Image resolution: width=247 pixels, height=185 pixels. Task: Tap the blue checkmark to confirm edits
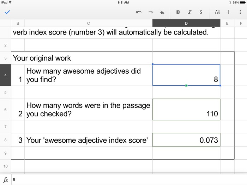click(7, 12)
